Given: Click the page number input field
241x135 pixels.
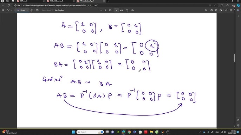Looking at the screenshot, I should [116, 10].
